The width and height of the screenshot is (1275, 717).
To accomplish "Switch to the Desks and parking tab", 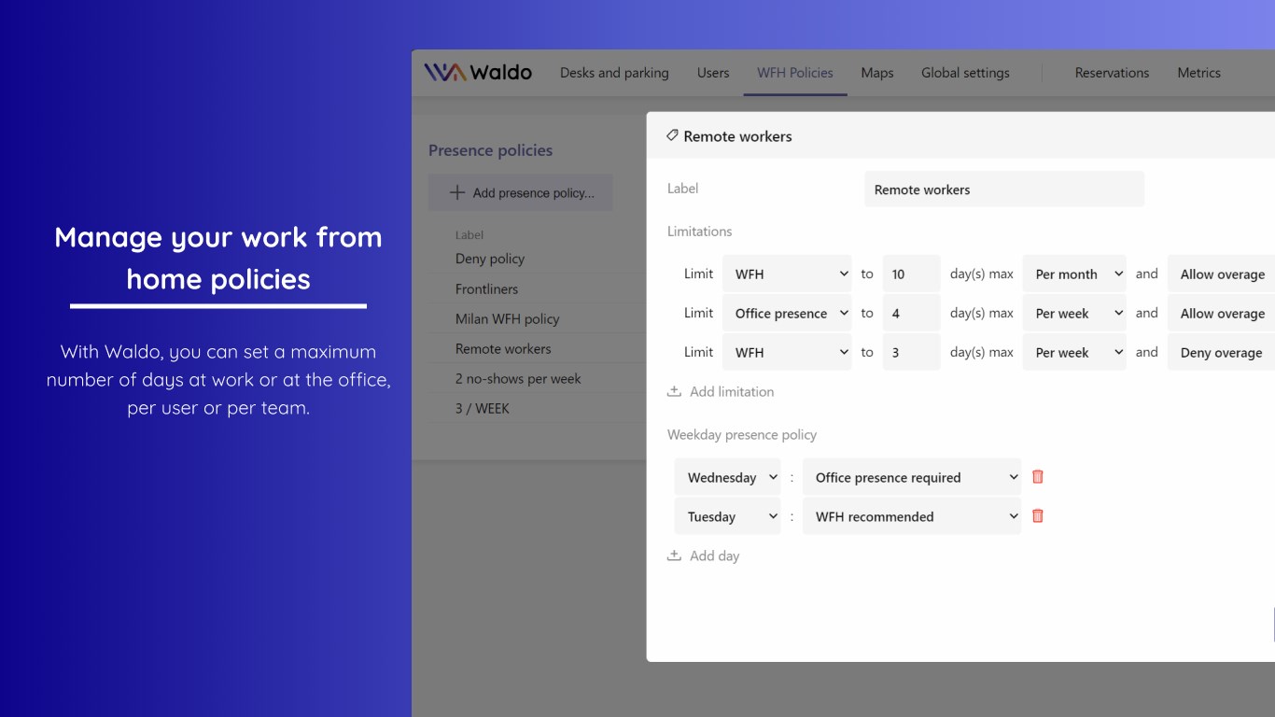I will click(x=614, y=73).
